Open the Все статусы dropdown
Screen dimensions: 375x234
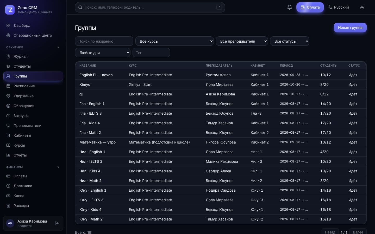(290, 41)
